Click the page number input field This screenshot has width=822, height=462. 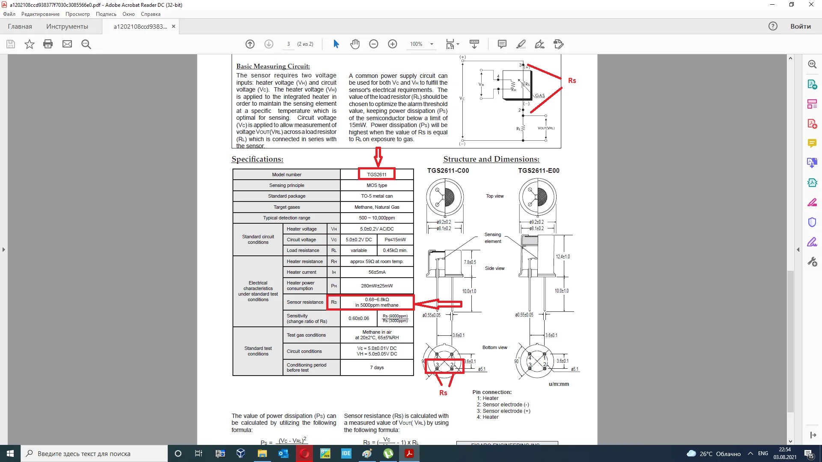289,44
